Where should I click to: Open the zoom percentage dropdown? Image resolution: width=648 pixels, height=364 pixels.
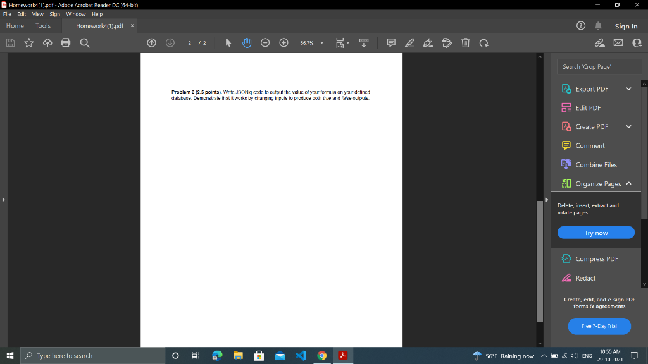pyautogui.click(x=321, y=42)
